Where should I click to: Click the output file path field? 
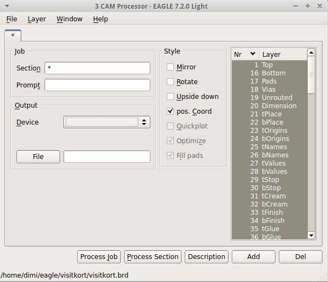tap(107, 156)
